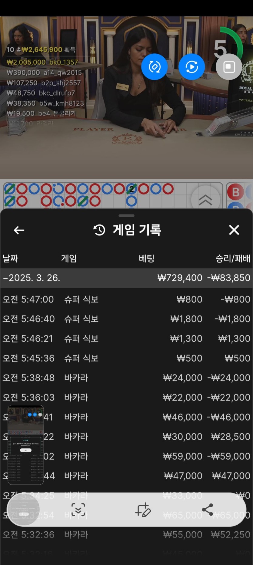Open the crop and edit screenshot tool

click(x=143, y=509)
